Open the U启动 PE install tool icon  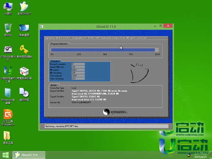click(8, 75)
